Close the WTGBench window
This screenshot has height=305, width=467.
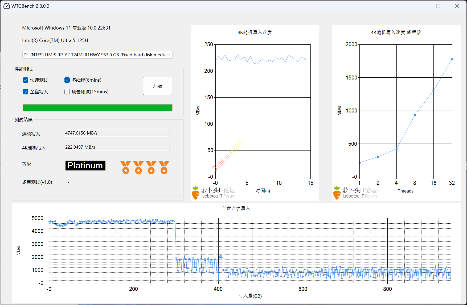(457, 6)
